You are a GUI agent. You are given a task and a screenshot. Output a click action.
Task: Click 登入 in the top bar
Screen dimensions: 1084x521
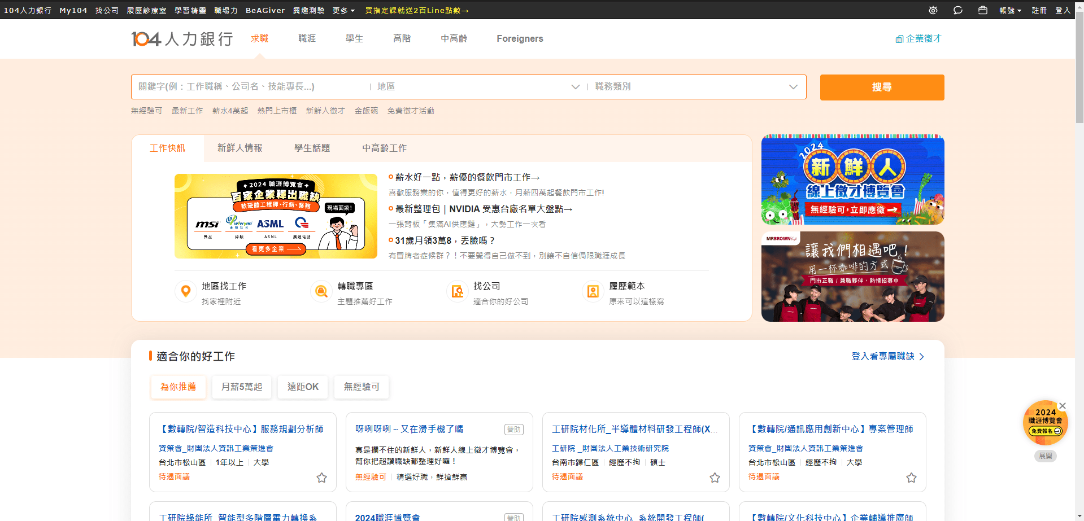coord(1063,10)
